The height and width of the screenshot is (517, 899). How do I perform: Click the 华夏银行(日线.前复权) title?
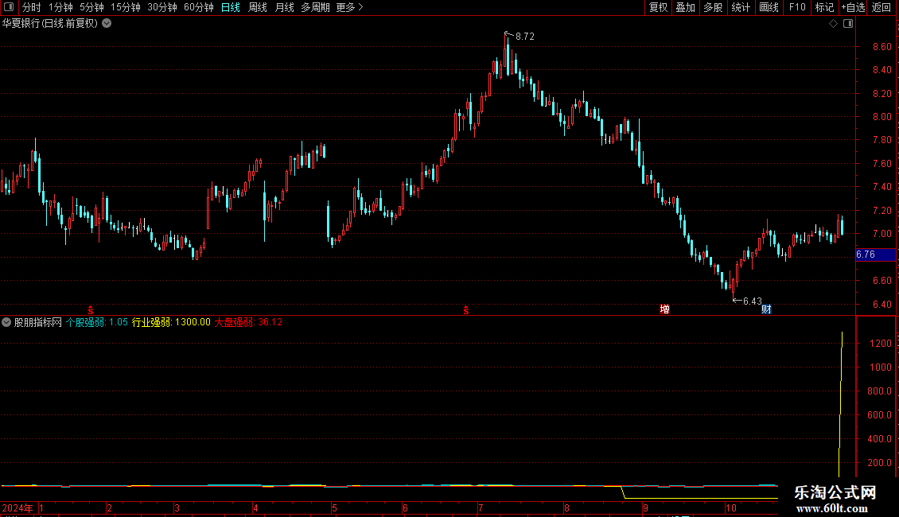pyautogui.click(x=50, y=23)
